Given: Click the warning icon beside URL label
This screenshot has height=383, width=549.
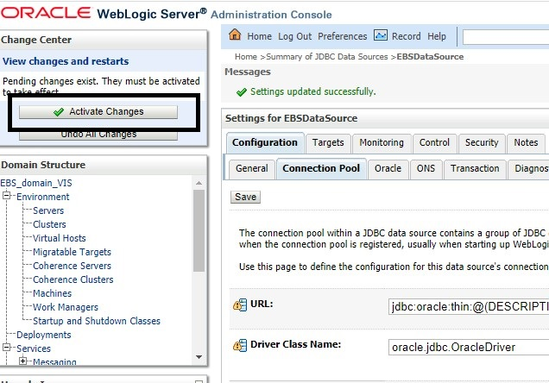Looking at the screenshot, I should coord(240,305).
